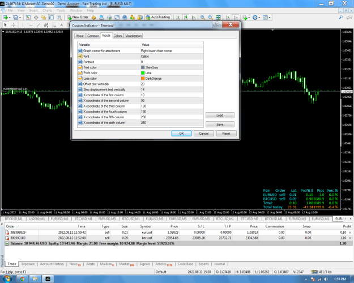Switch the chart to candlesticks
354x283 pixels.
(186, 18)
